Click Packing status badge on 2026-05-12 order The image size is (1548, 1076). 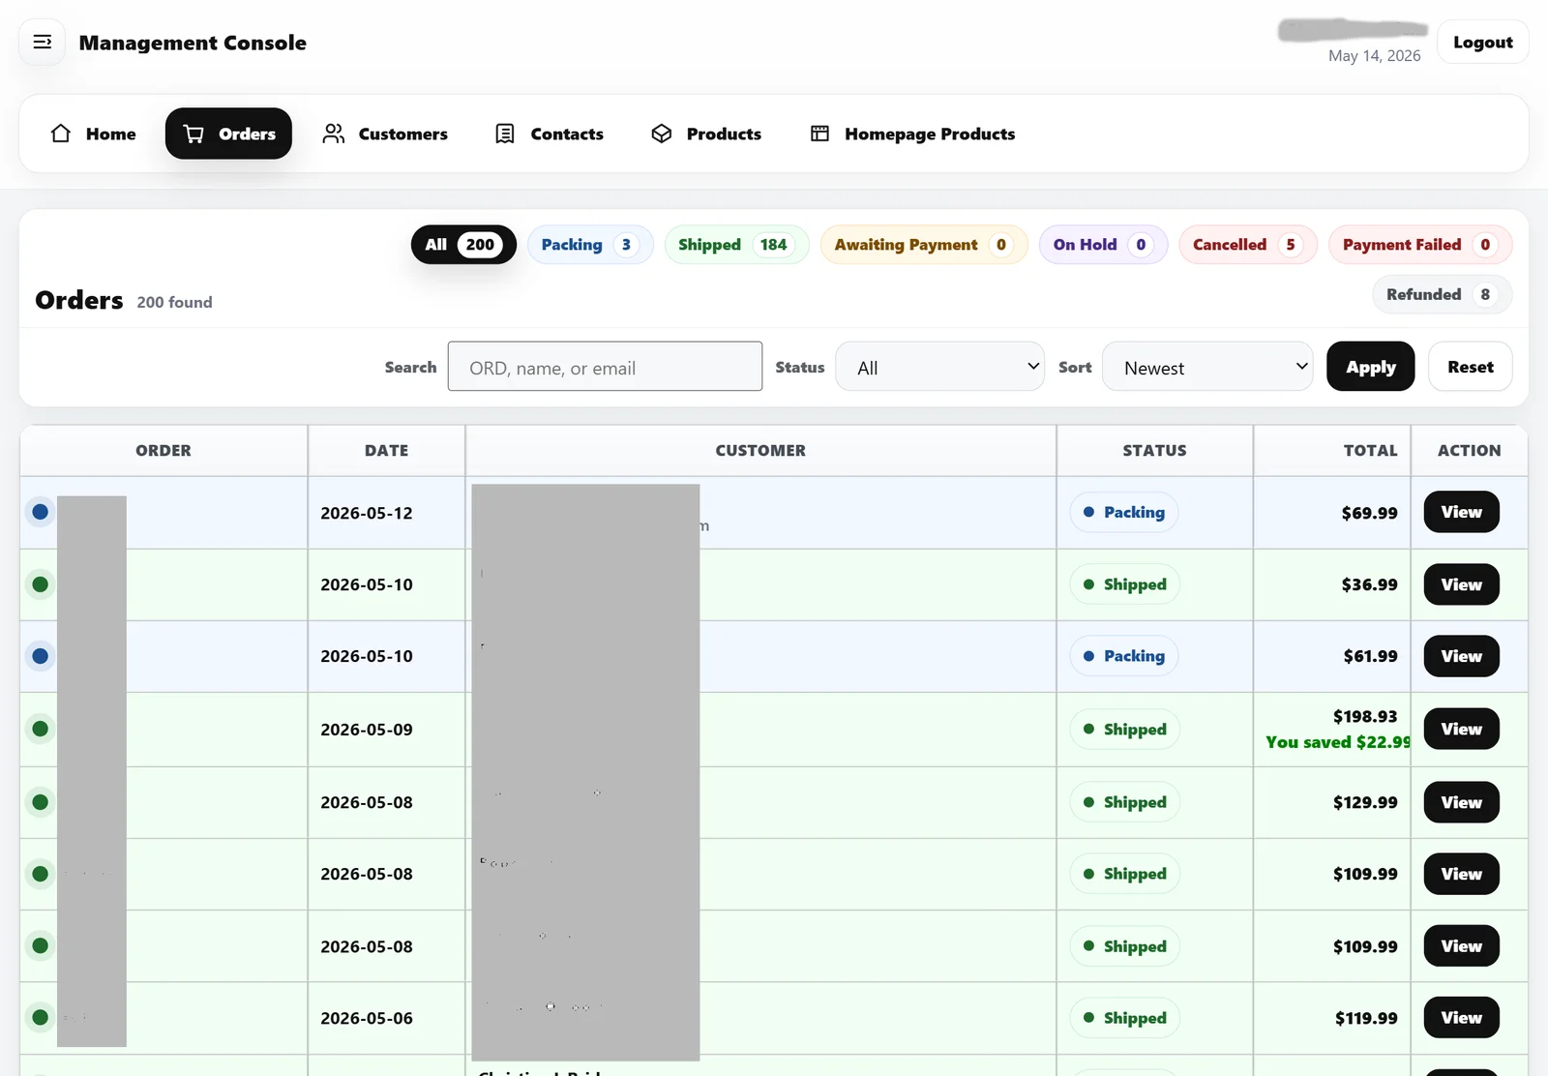[x=1124, y=512]
